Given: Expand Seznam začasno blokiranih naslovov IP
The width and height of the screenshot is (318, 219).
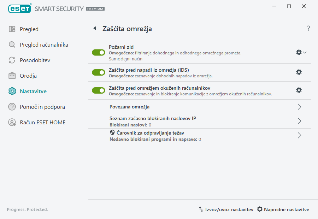Looking at the screenshot, I should pos(299,121).
